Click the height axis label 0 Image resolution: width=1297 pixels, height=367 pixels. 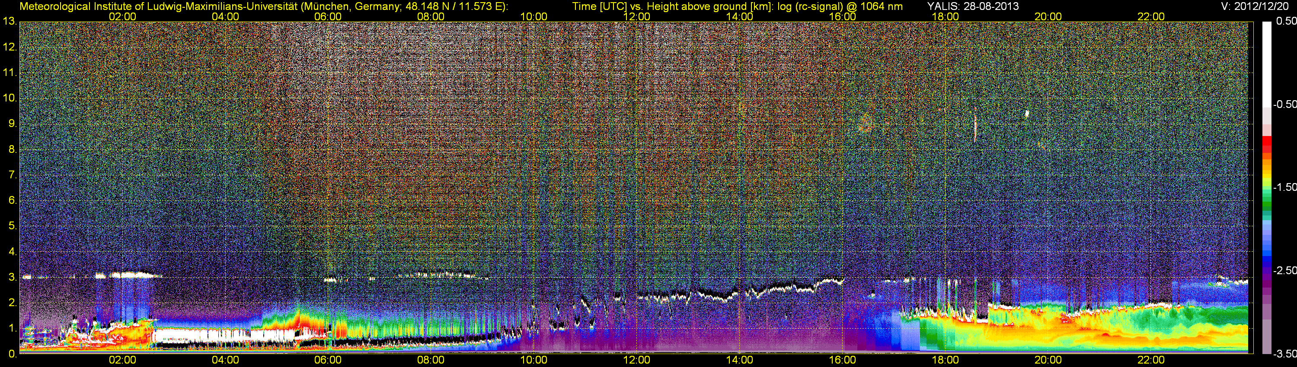click(x=12, y=354)
